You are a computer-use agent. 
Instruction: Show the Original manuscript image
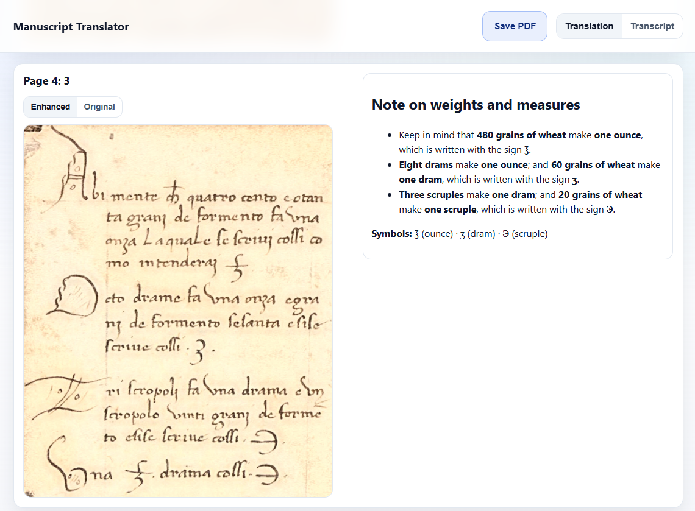pyautogui.click(x=99, y=107)
